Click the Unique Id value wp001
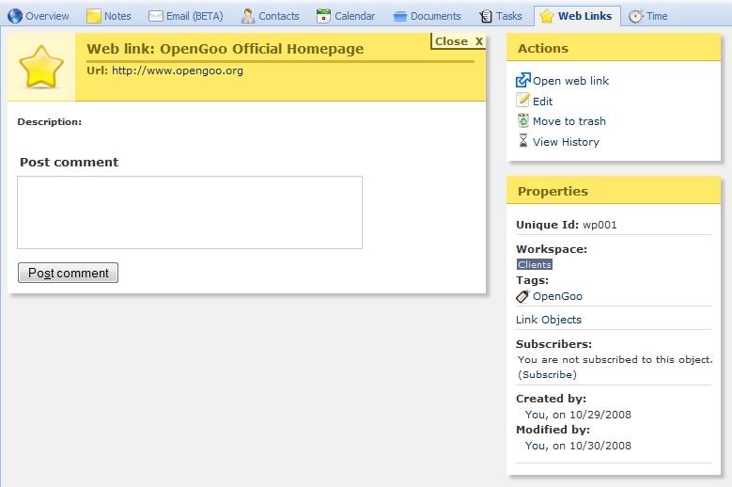The height and width of the screenshot is (487, 732). [x=600, y=225]
